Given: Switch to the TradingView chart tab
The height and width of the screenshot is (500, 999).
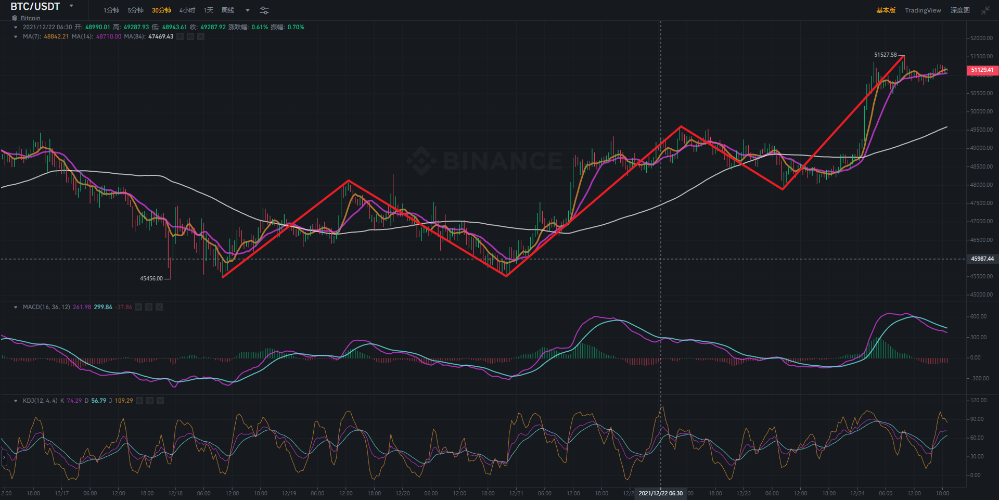Looking at the screenshot, I should [923, 10].
